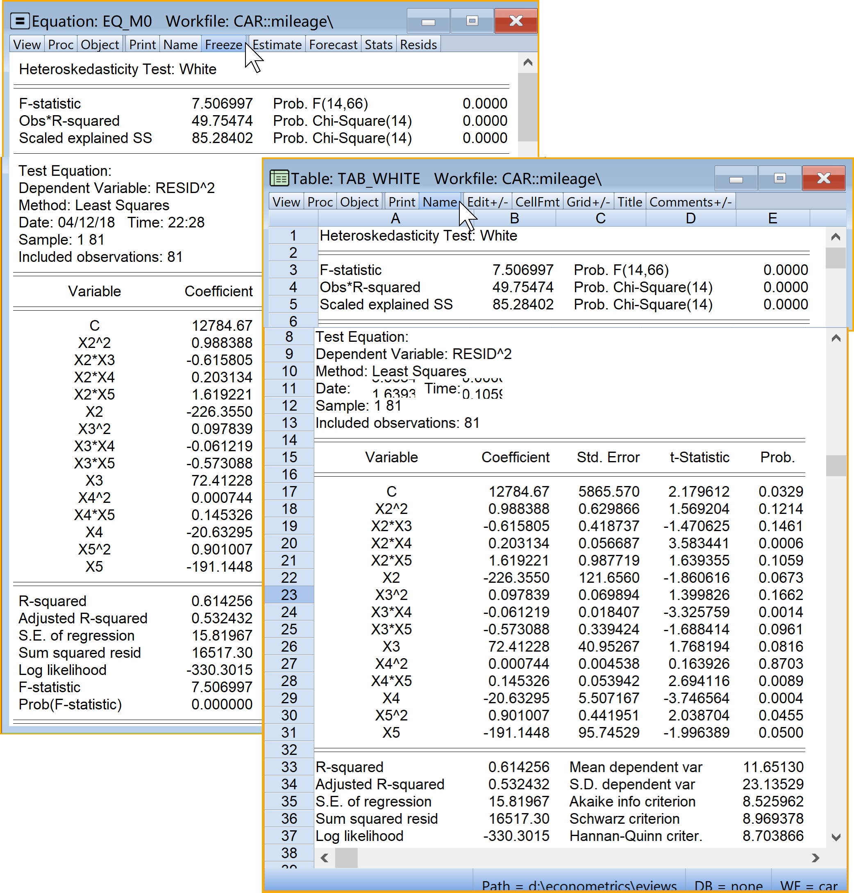The width and height of the screenshot is (854, 893).
Task: Maximize the EQ_M0 equation window
Action: (x=472, y=21)
